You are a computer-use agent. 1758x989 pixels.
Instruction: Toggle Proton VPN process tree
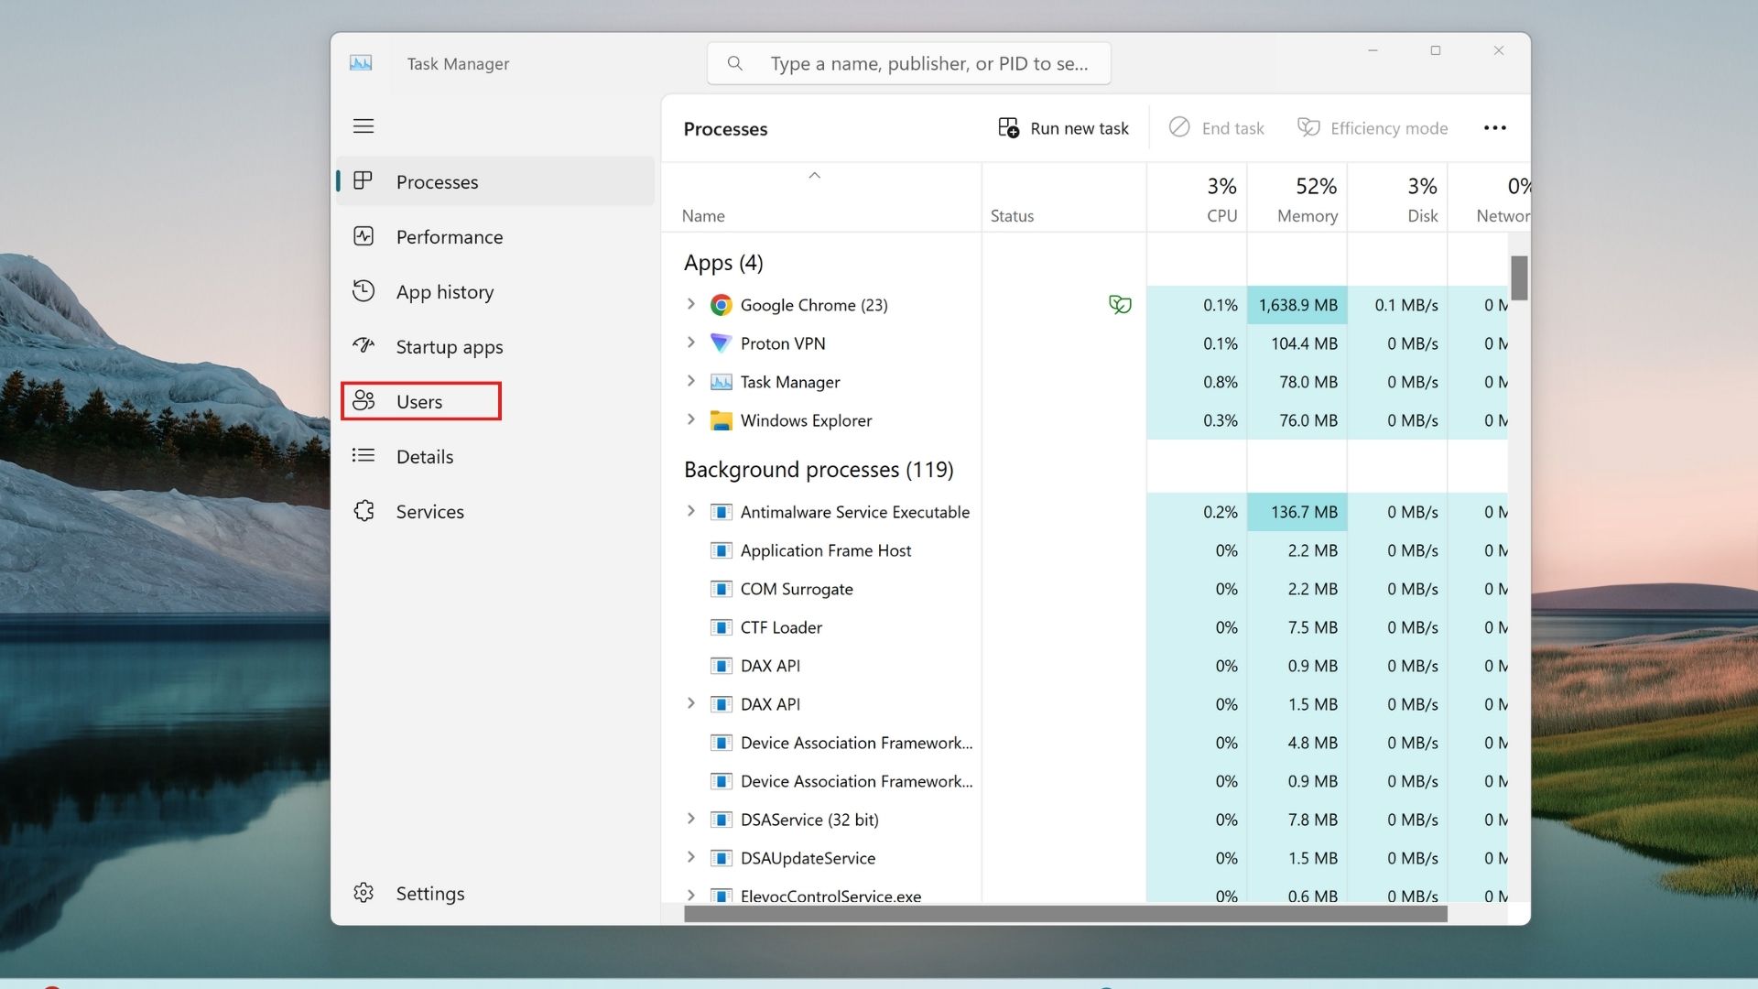coord(689,343)
